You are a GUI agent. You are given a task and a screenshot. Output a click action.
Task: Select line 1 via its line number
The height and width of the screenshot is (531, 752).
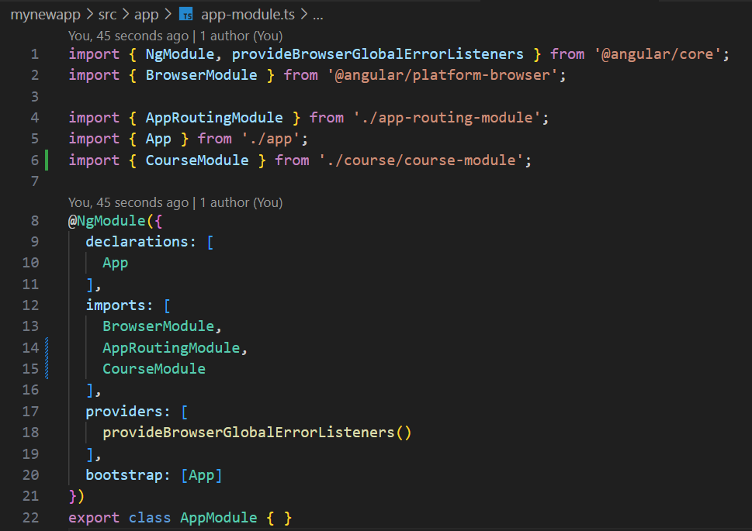[x=34, y=54]
